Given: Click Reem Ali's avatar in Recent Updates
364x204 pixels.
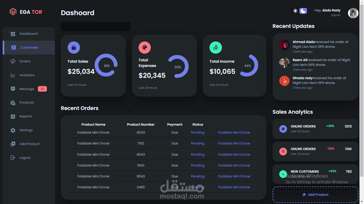Looking at the screenshot, I should pyautogui.click(x=284, y=63).
